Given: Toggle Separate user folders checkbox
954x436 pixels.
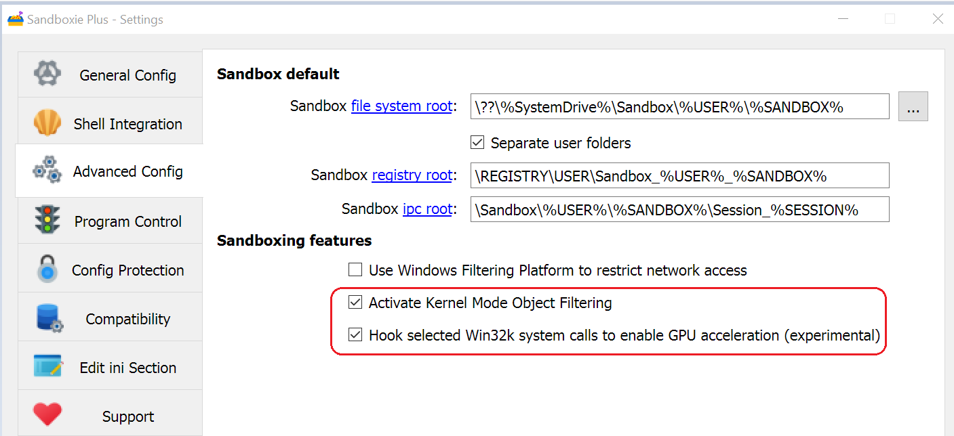Looking at the screenshot, I should click(477, 143).
